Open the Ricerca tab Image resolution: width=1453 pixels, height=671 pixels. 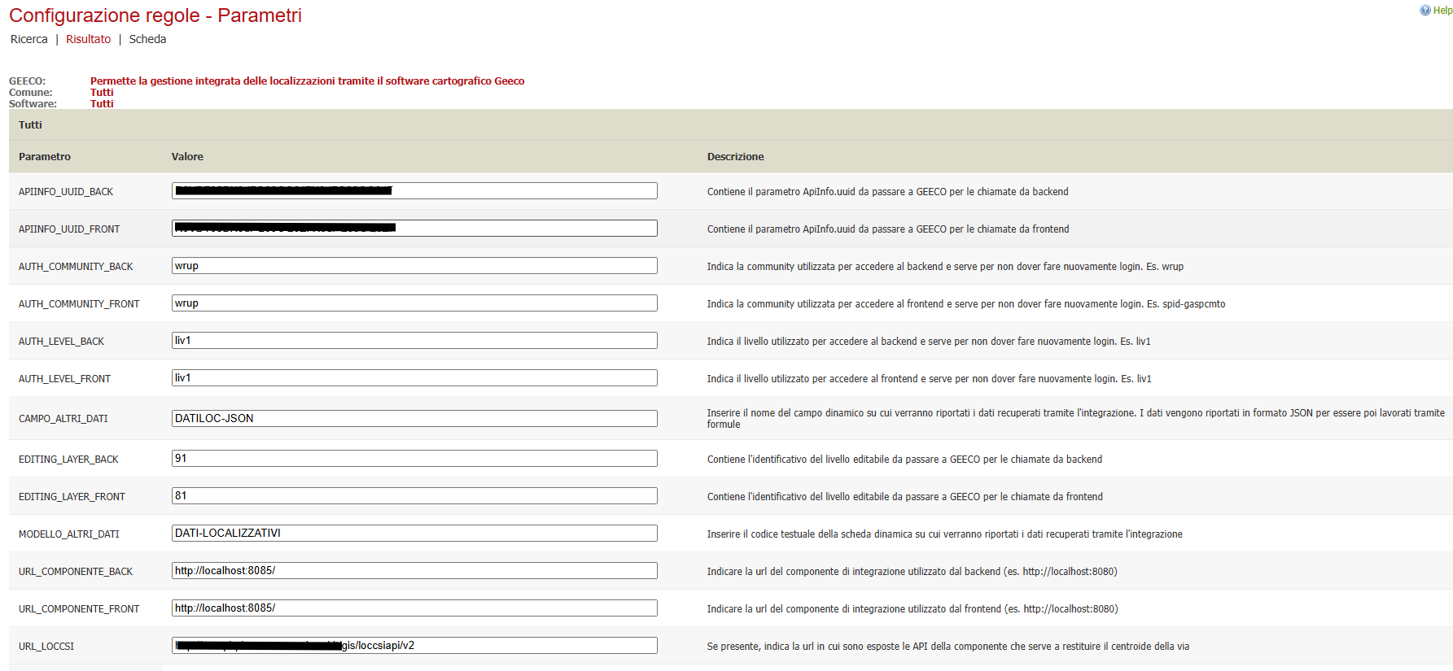(29, 39)
